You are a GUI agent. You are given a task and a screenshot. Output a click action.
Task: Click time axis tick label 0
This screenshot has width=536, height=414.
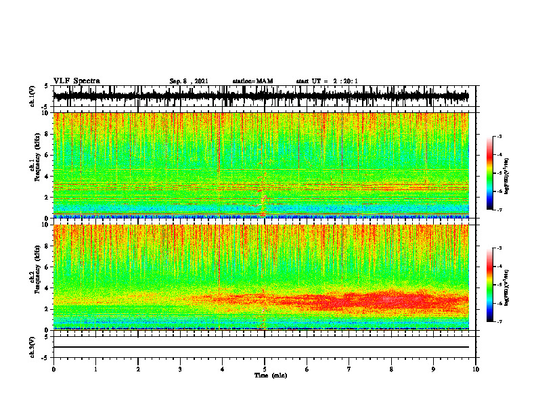click(53, 369)
